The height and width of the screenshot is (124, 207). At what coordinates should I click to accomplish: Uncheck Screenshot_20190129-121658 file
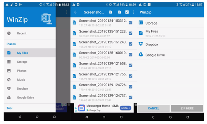pos(131,65)
